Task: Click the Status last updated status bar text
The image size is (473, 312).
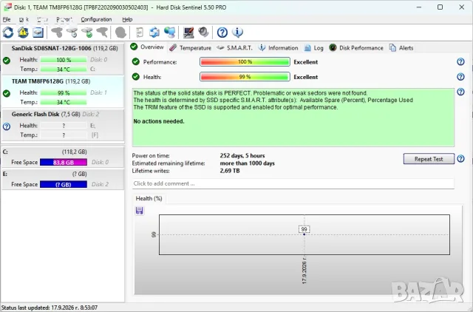Action: click(x=50, y=308)
